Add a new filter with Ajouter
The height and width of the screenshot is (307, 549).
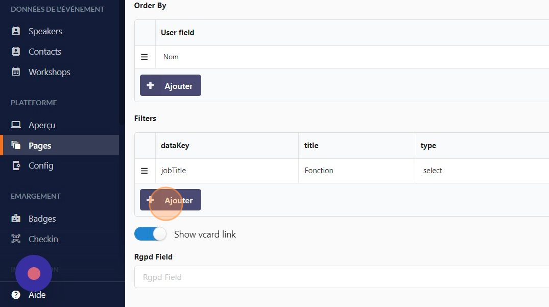pyautogui.click(x=171, y=200)
